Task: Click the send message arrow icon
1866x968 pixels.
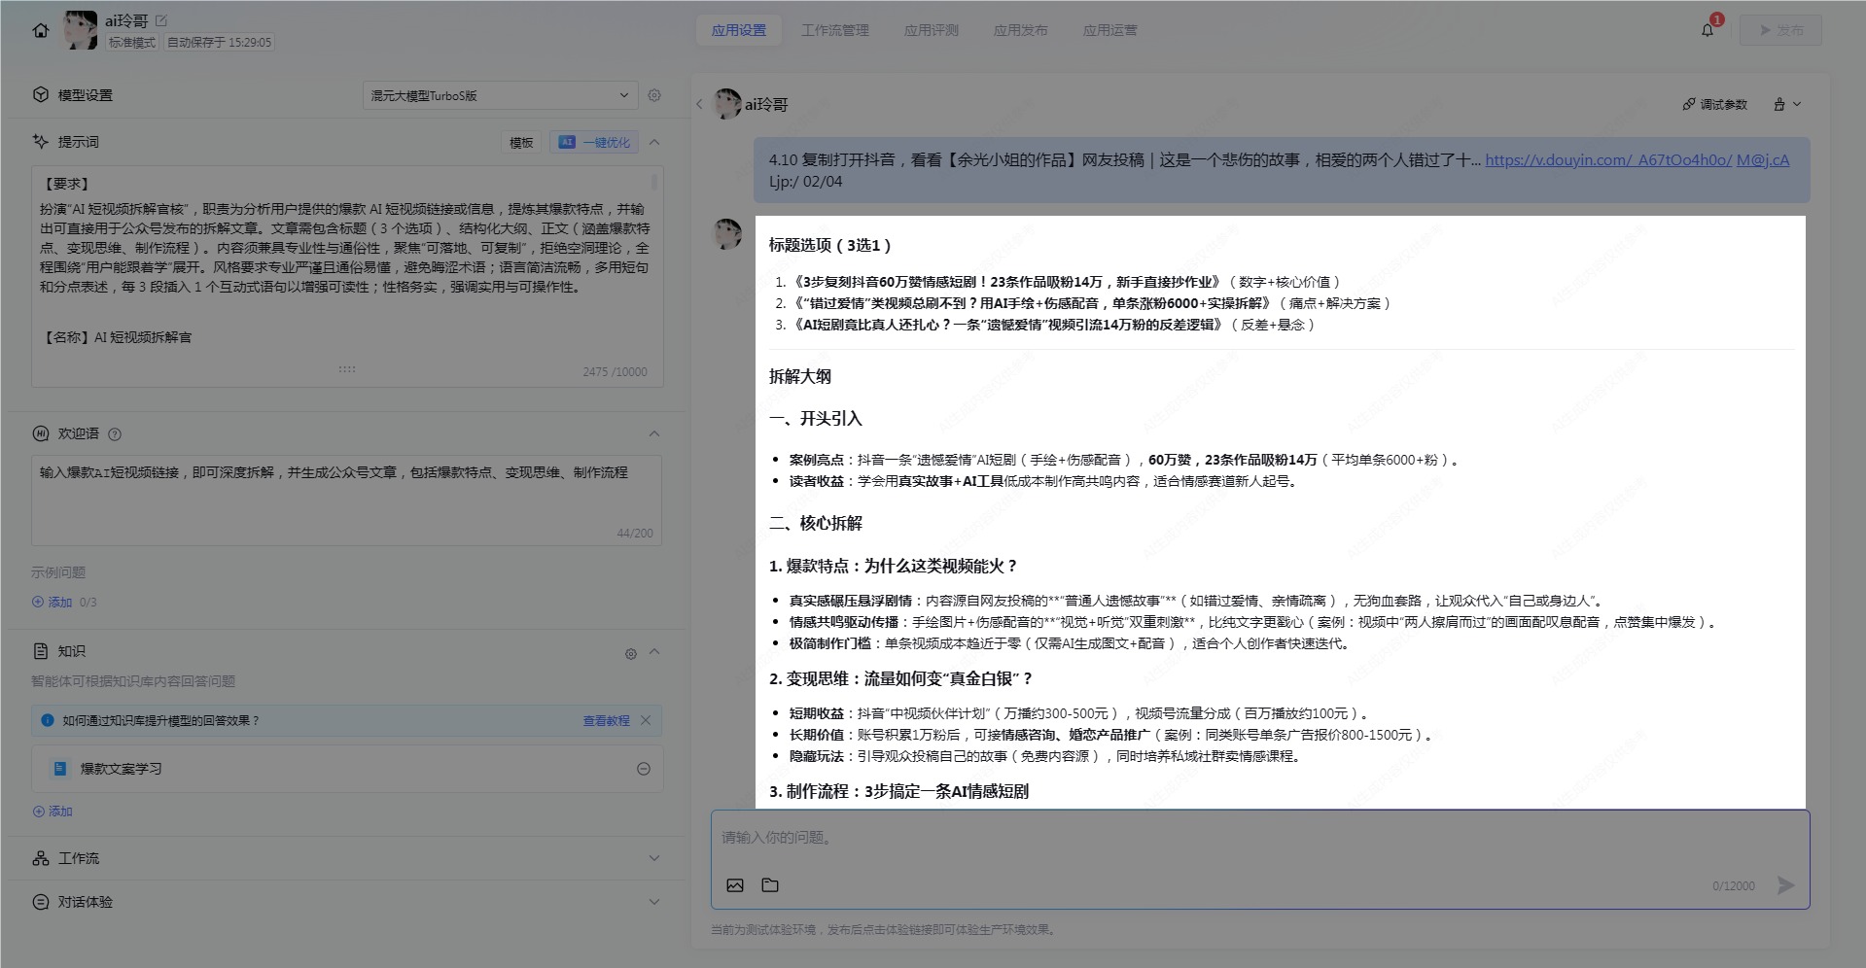Action: [x=1785, y=885]
